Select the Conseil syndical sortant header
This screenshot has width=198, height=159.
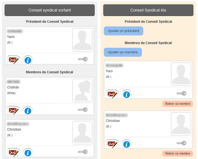[49, 10]
